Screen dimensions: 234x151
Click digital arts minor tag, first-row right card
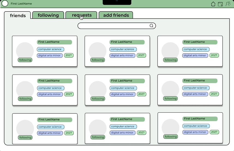(x=195, y=55)
